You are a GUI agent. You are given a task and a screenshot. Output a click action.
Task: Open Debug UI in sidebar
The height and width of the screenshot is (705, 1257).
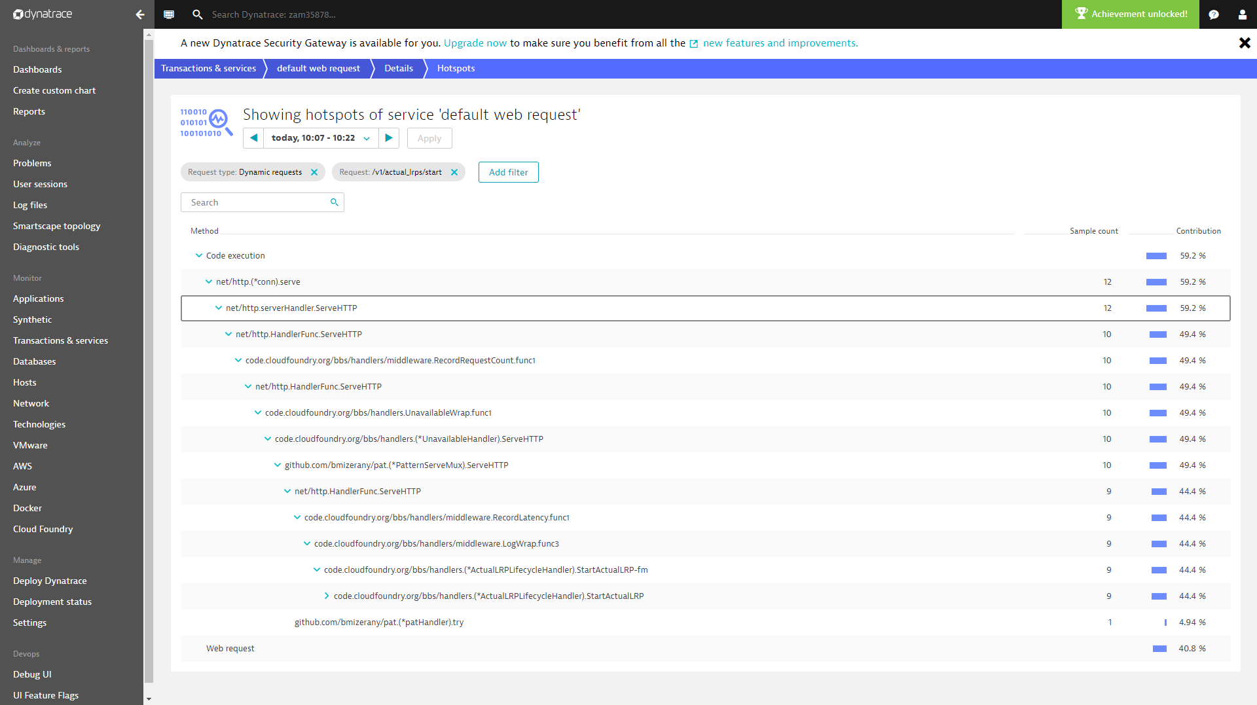click(x=32, y=675)
